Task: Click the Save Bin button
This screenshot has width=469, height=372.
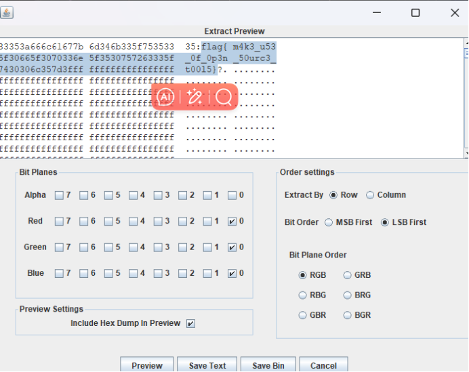Action: tap(268, 365)
